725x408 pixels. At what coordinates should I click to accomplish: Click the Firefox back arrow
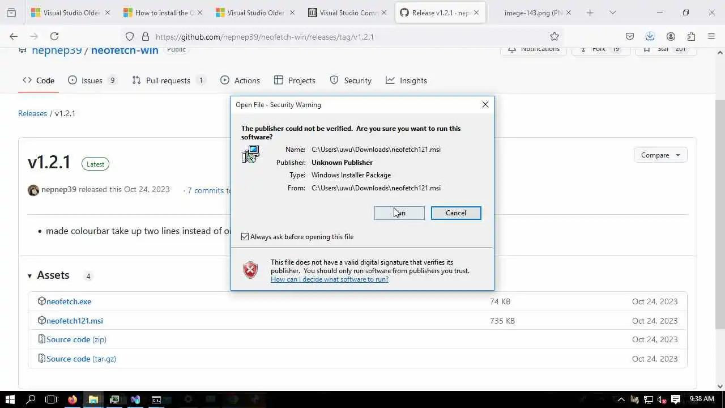[x=14, y=36]
